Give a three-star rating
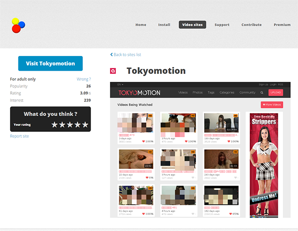This screenshot has width=298, height=231. pos(70,124)
